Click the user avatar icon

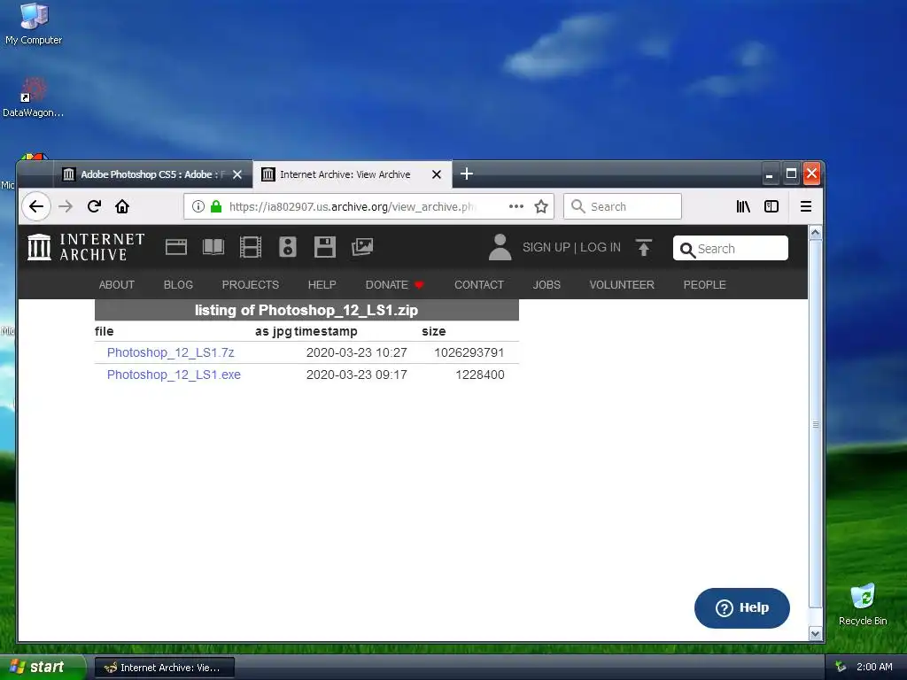click(500, 247)
